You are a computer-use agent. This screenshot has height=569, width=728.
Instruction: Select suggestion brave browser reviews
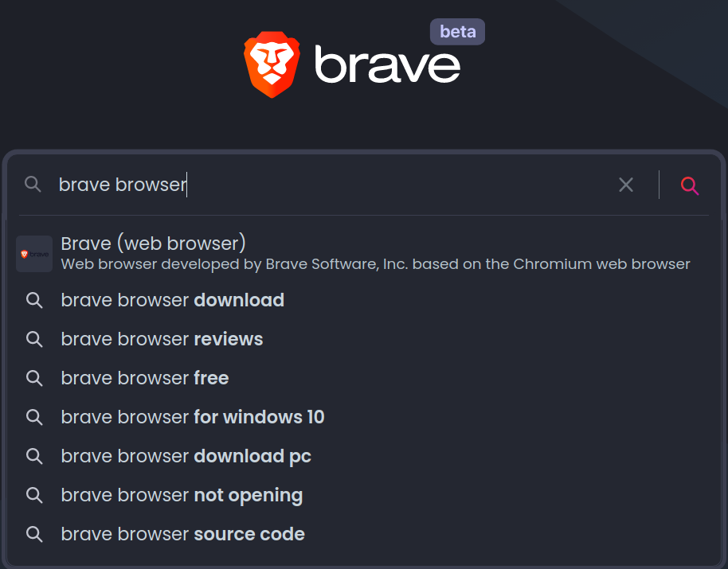click(363, 339)
